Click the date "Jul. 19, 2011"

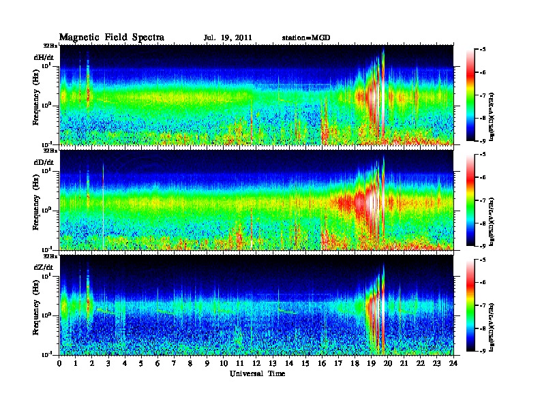[x=228, y=38]
